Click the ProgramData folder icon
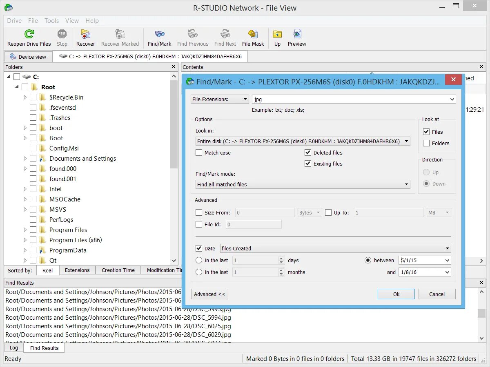This screenshot has width=490, height=367. click(43, 250)
